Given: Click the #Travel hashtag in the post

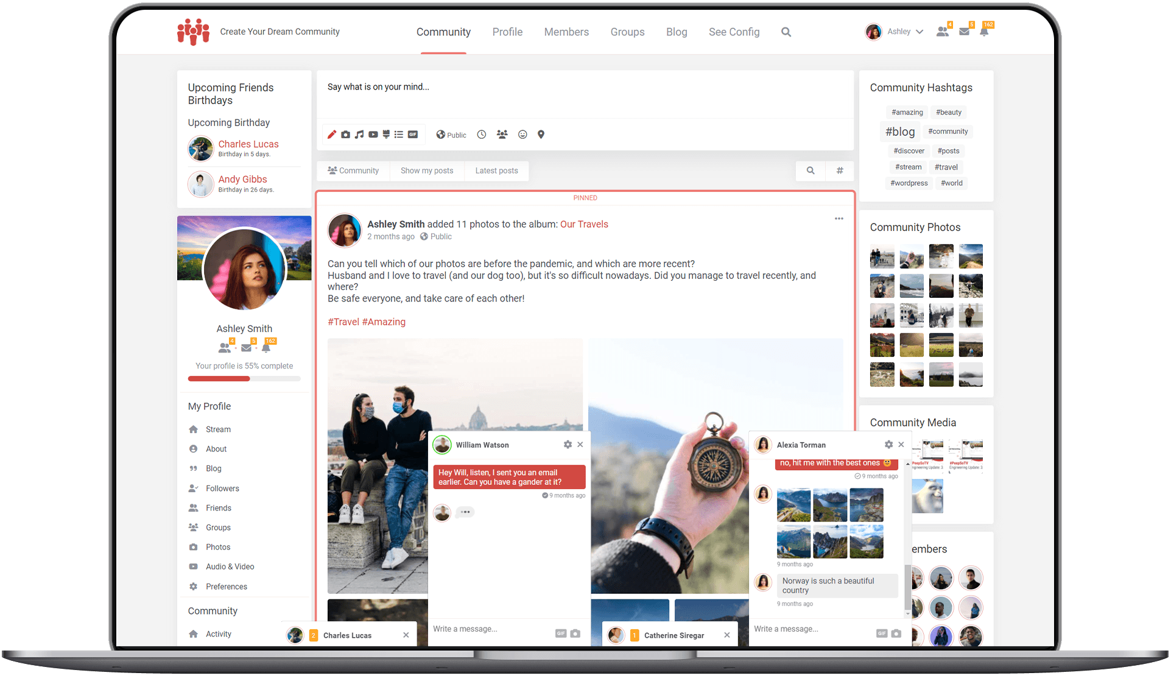Looking at the screenshot, I should pyautogui.click(x=343, y=322).
